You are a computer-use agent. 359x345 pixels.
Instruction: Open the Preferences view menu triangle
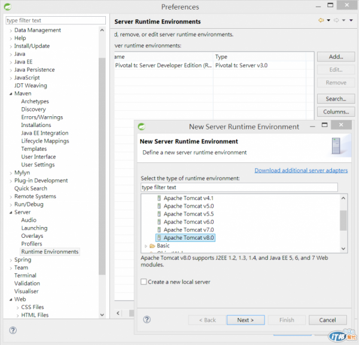point(351,20)
